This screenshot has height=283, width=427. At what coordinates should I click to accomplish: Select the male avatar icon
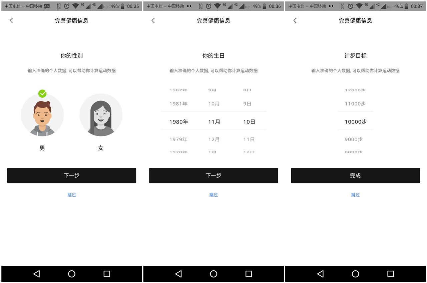tap(42, 115)
